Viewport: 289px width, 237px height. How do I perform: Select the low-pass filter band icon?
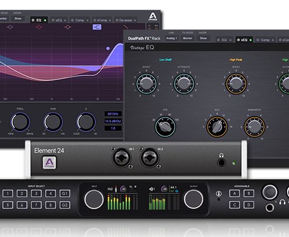coord(125,27)
